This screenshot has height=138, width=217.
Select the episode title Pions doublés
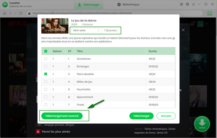pos(85,74)
